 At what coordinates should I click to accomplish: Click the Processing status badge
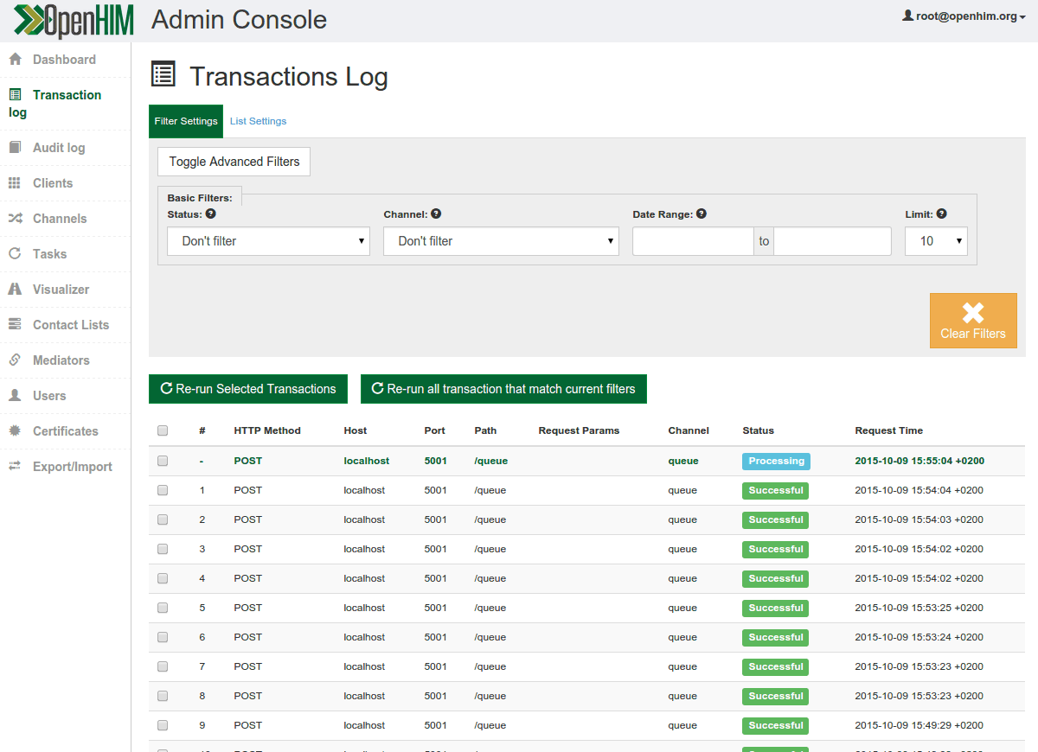(x=776, y=461)
